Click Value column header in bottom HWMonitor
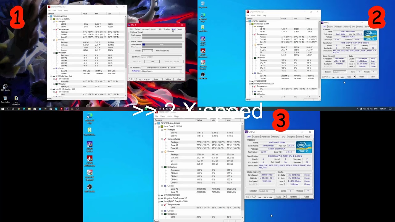This screenshot has height=222, width=395. 203,120
